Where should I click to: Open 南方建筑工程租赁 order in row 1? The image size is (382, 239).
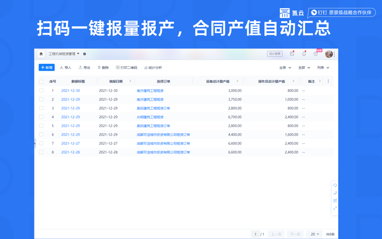[x=150, y=91]
